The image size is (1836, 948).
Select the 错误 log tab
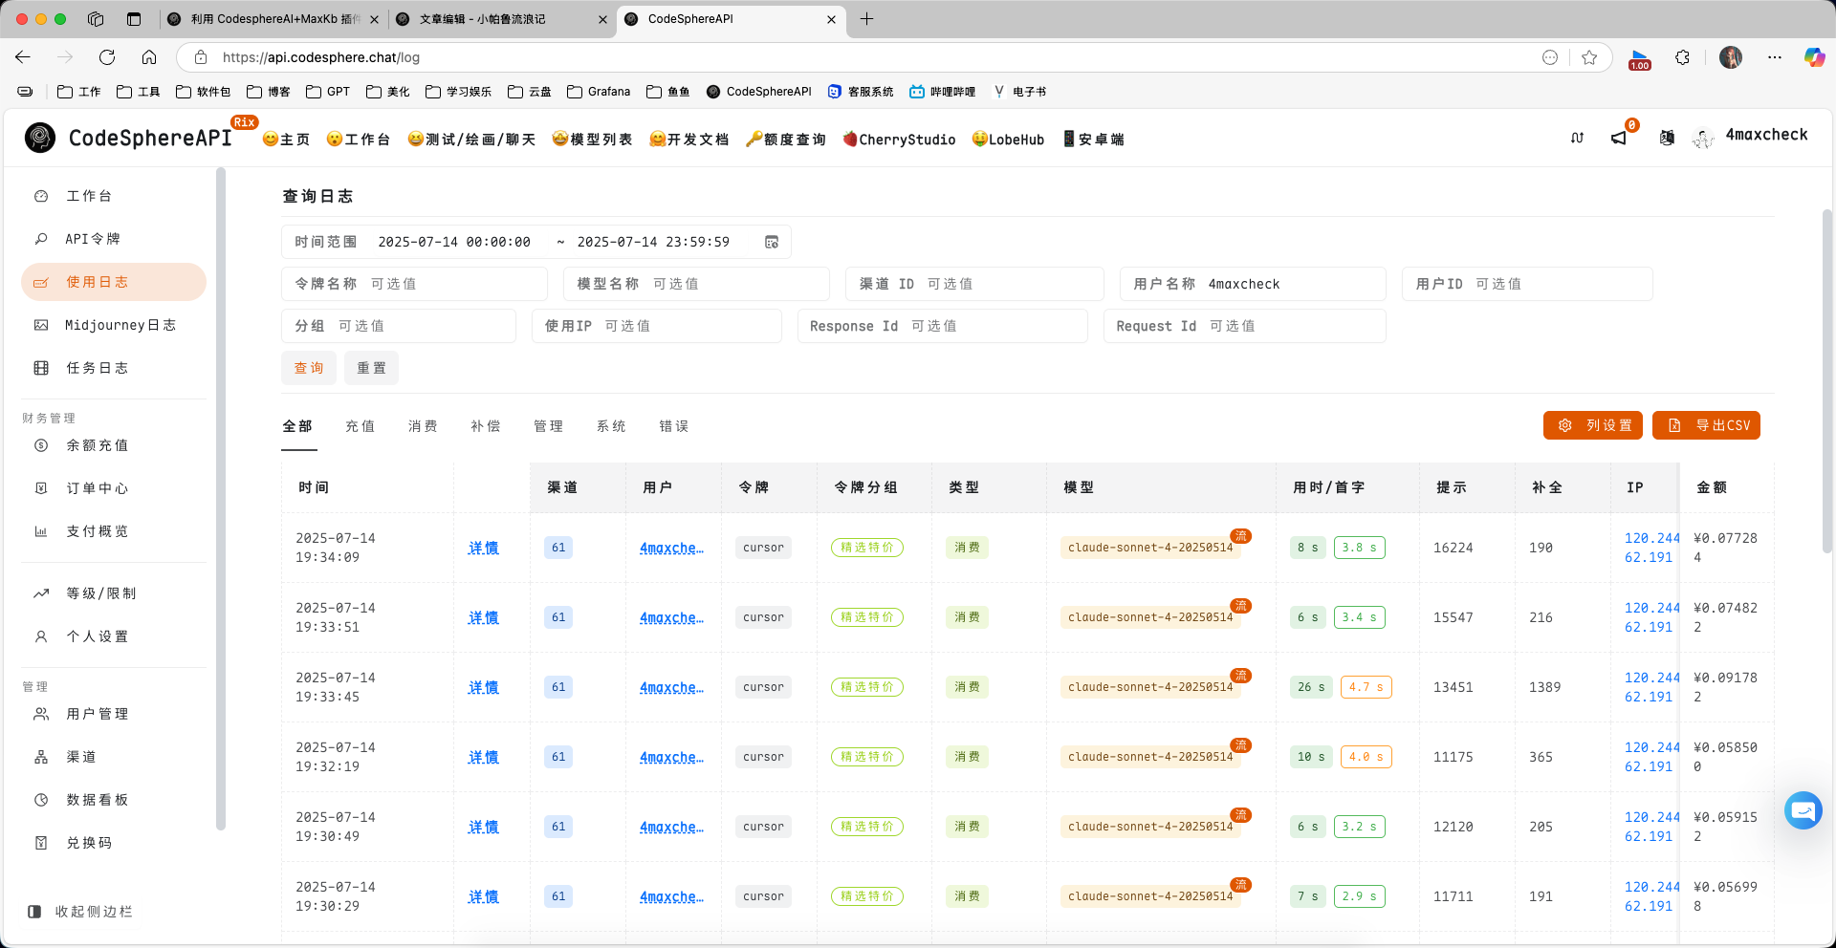pos(673,426)
